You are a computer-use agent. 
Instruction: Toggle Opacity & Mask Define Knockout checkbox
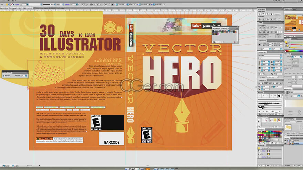pyautogui.click(x=285, y=135)
